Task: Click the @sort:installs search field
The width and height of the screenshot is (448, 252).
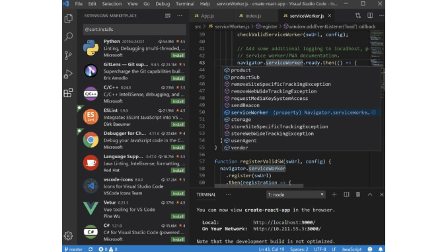Action: (134, 30)
